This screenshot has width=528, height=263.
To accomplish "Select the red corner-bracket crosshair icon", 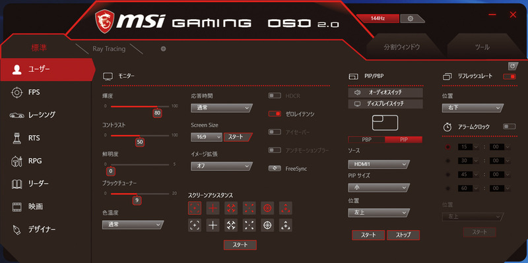I will 195,208.
